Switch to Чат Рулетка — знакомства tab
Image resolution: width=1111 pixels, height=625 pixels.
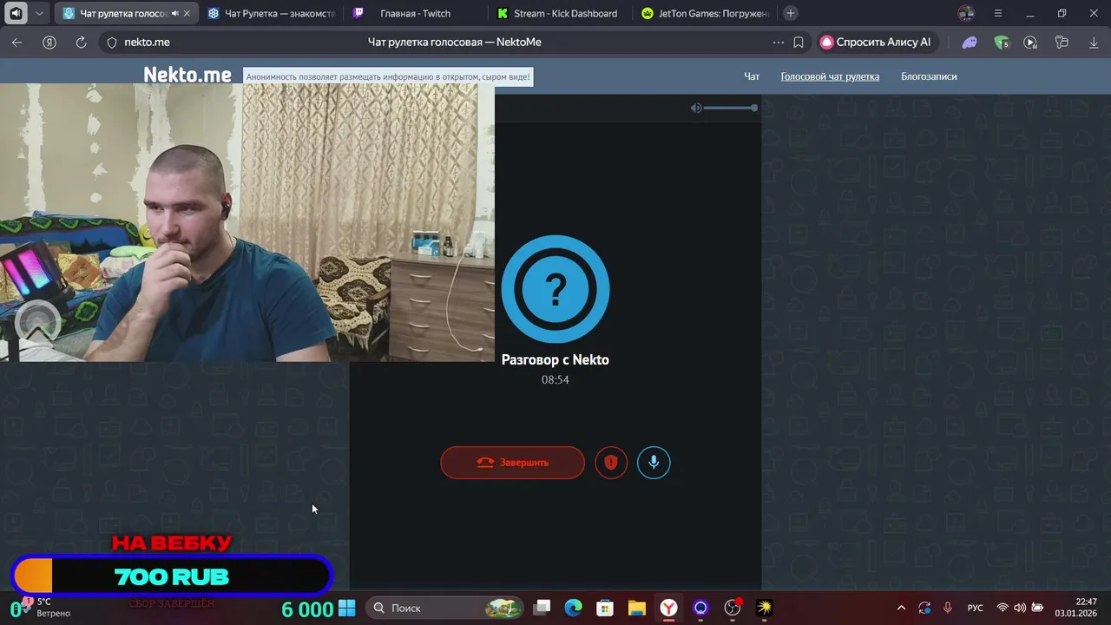(272, 13)
